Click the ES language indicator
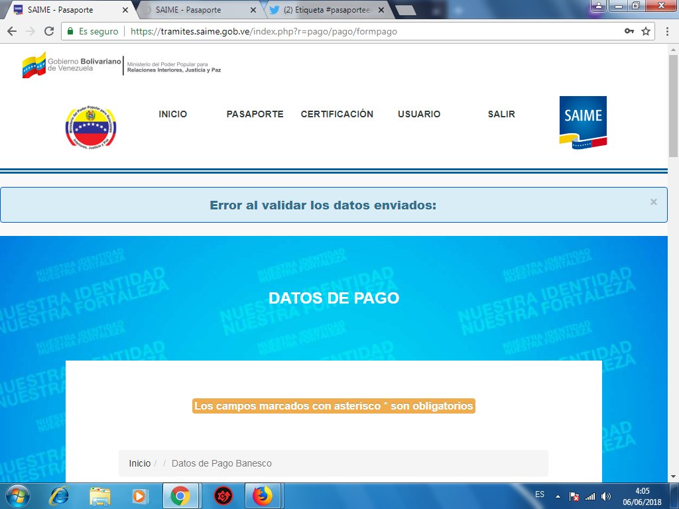 click(540, 494)
